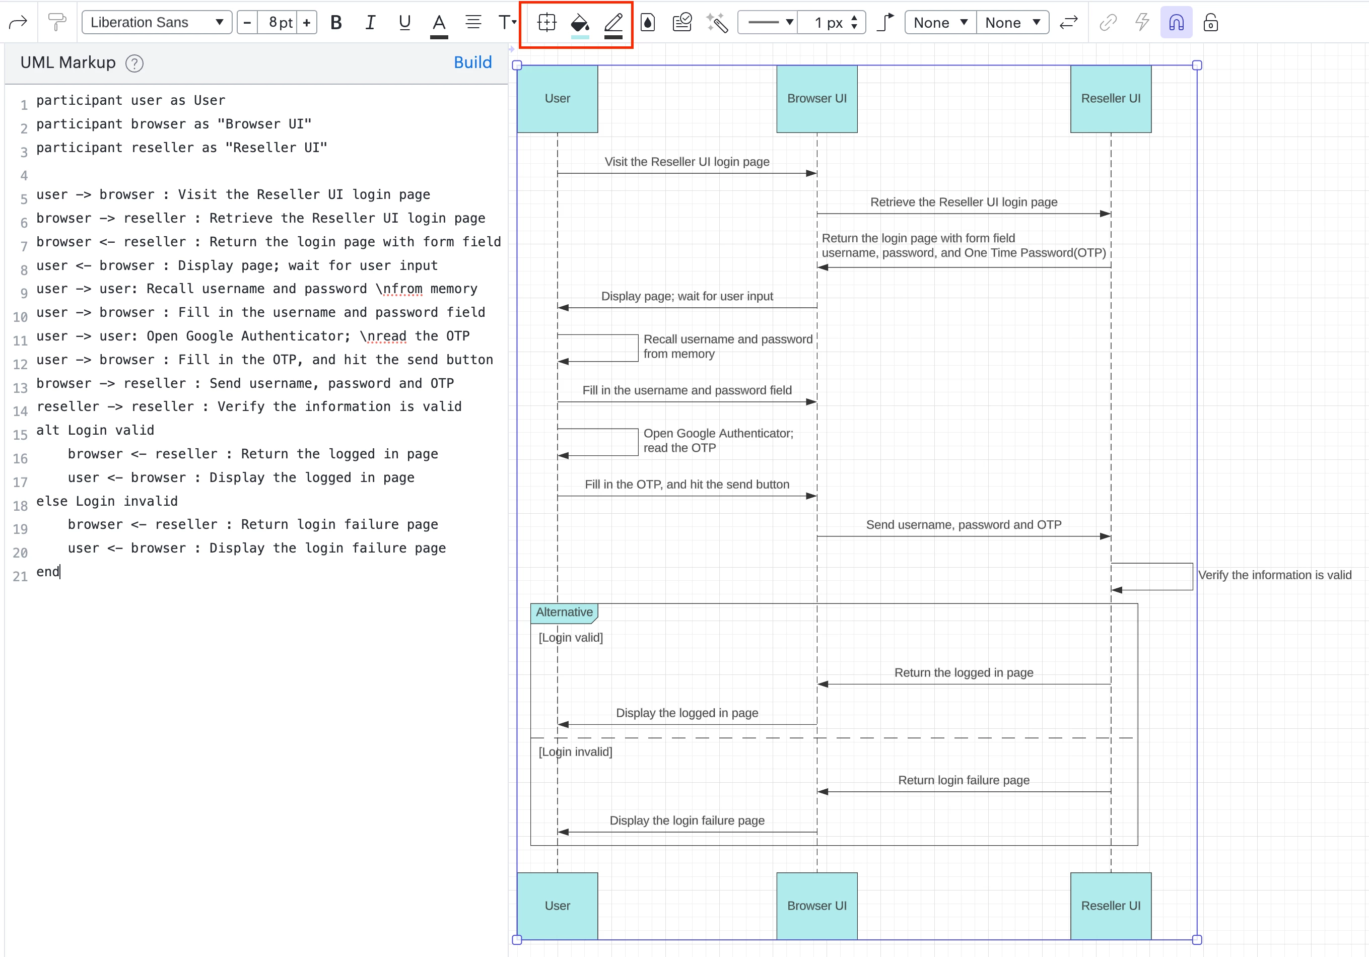Image resolution: width=1369 pixels, height=957 pixels.
Task: Open the text options T dropdown
Action: click(507, 23)
